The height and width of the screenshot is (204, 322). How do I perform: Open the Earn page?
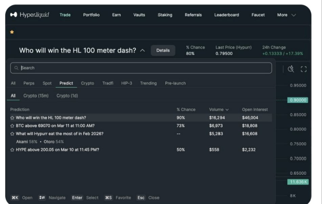tap(116, 15)
